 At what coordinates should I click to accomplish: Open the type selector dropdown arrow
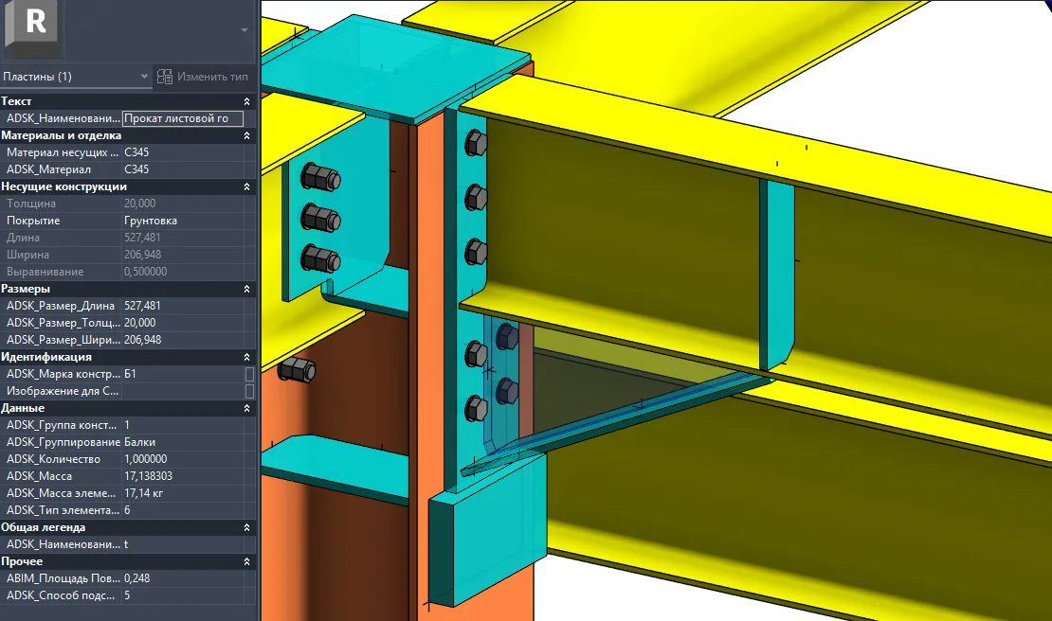(x=245, y=29)
